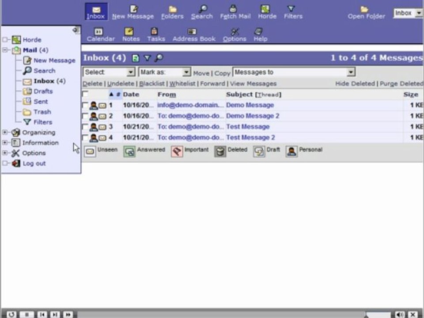The width and height of the screenshot is (424, 318).
Task: Open the Tasks toolbar icon
Action: pyautogui.click(x=154, y=32)
